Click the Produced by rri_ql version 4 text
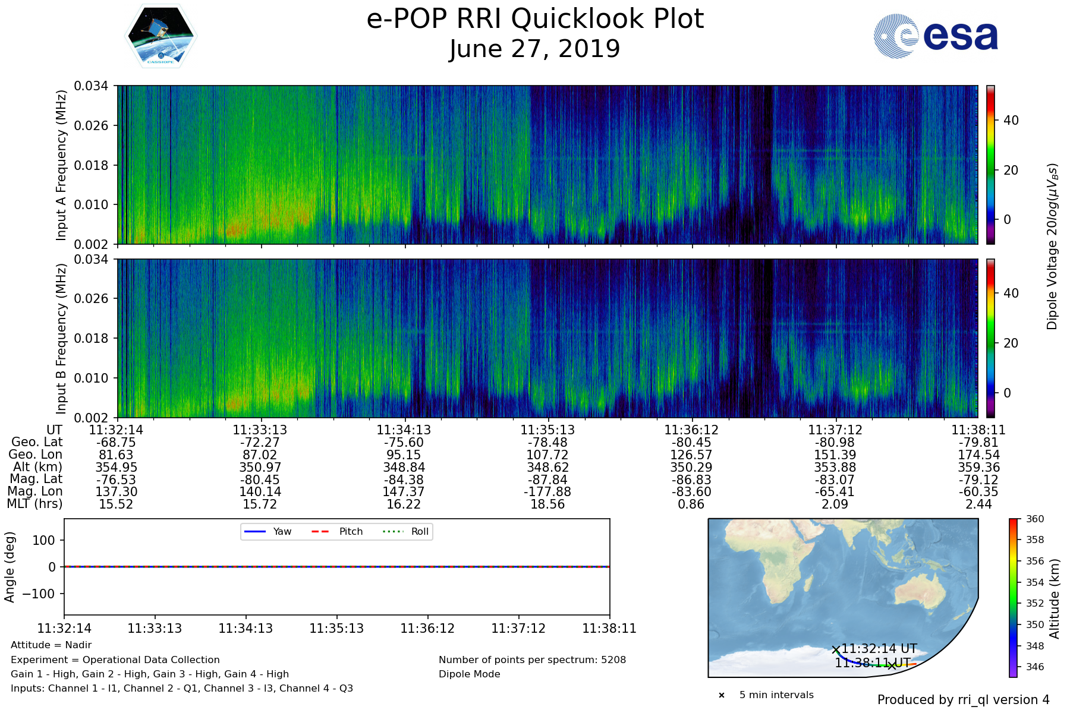 point(963,700)
